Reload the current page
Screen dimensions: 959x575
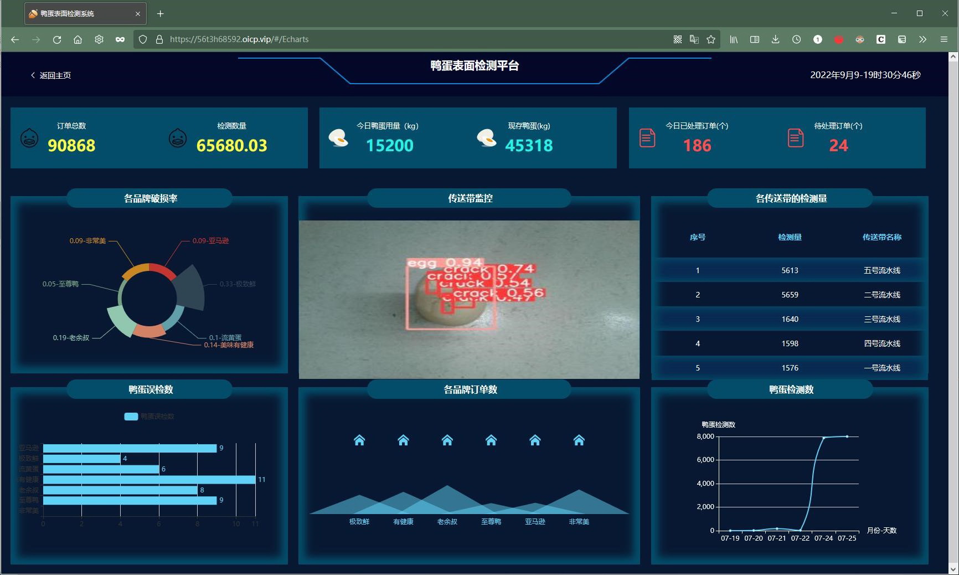click(x=56, y=39)
